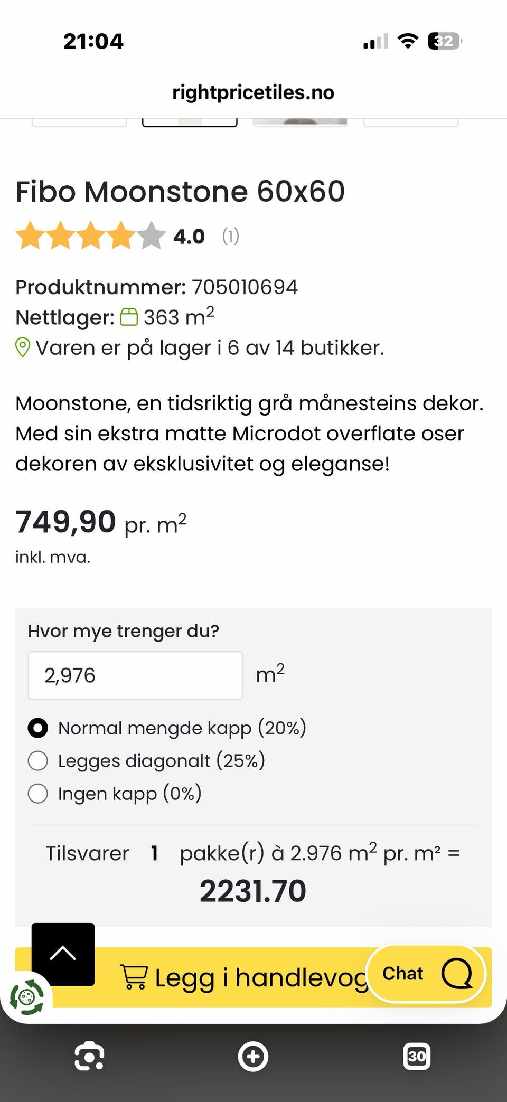Tap the store availability text link
The image size is (507, 1102).
(x=210, y=348)
